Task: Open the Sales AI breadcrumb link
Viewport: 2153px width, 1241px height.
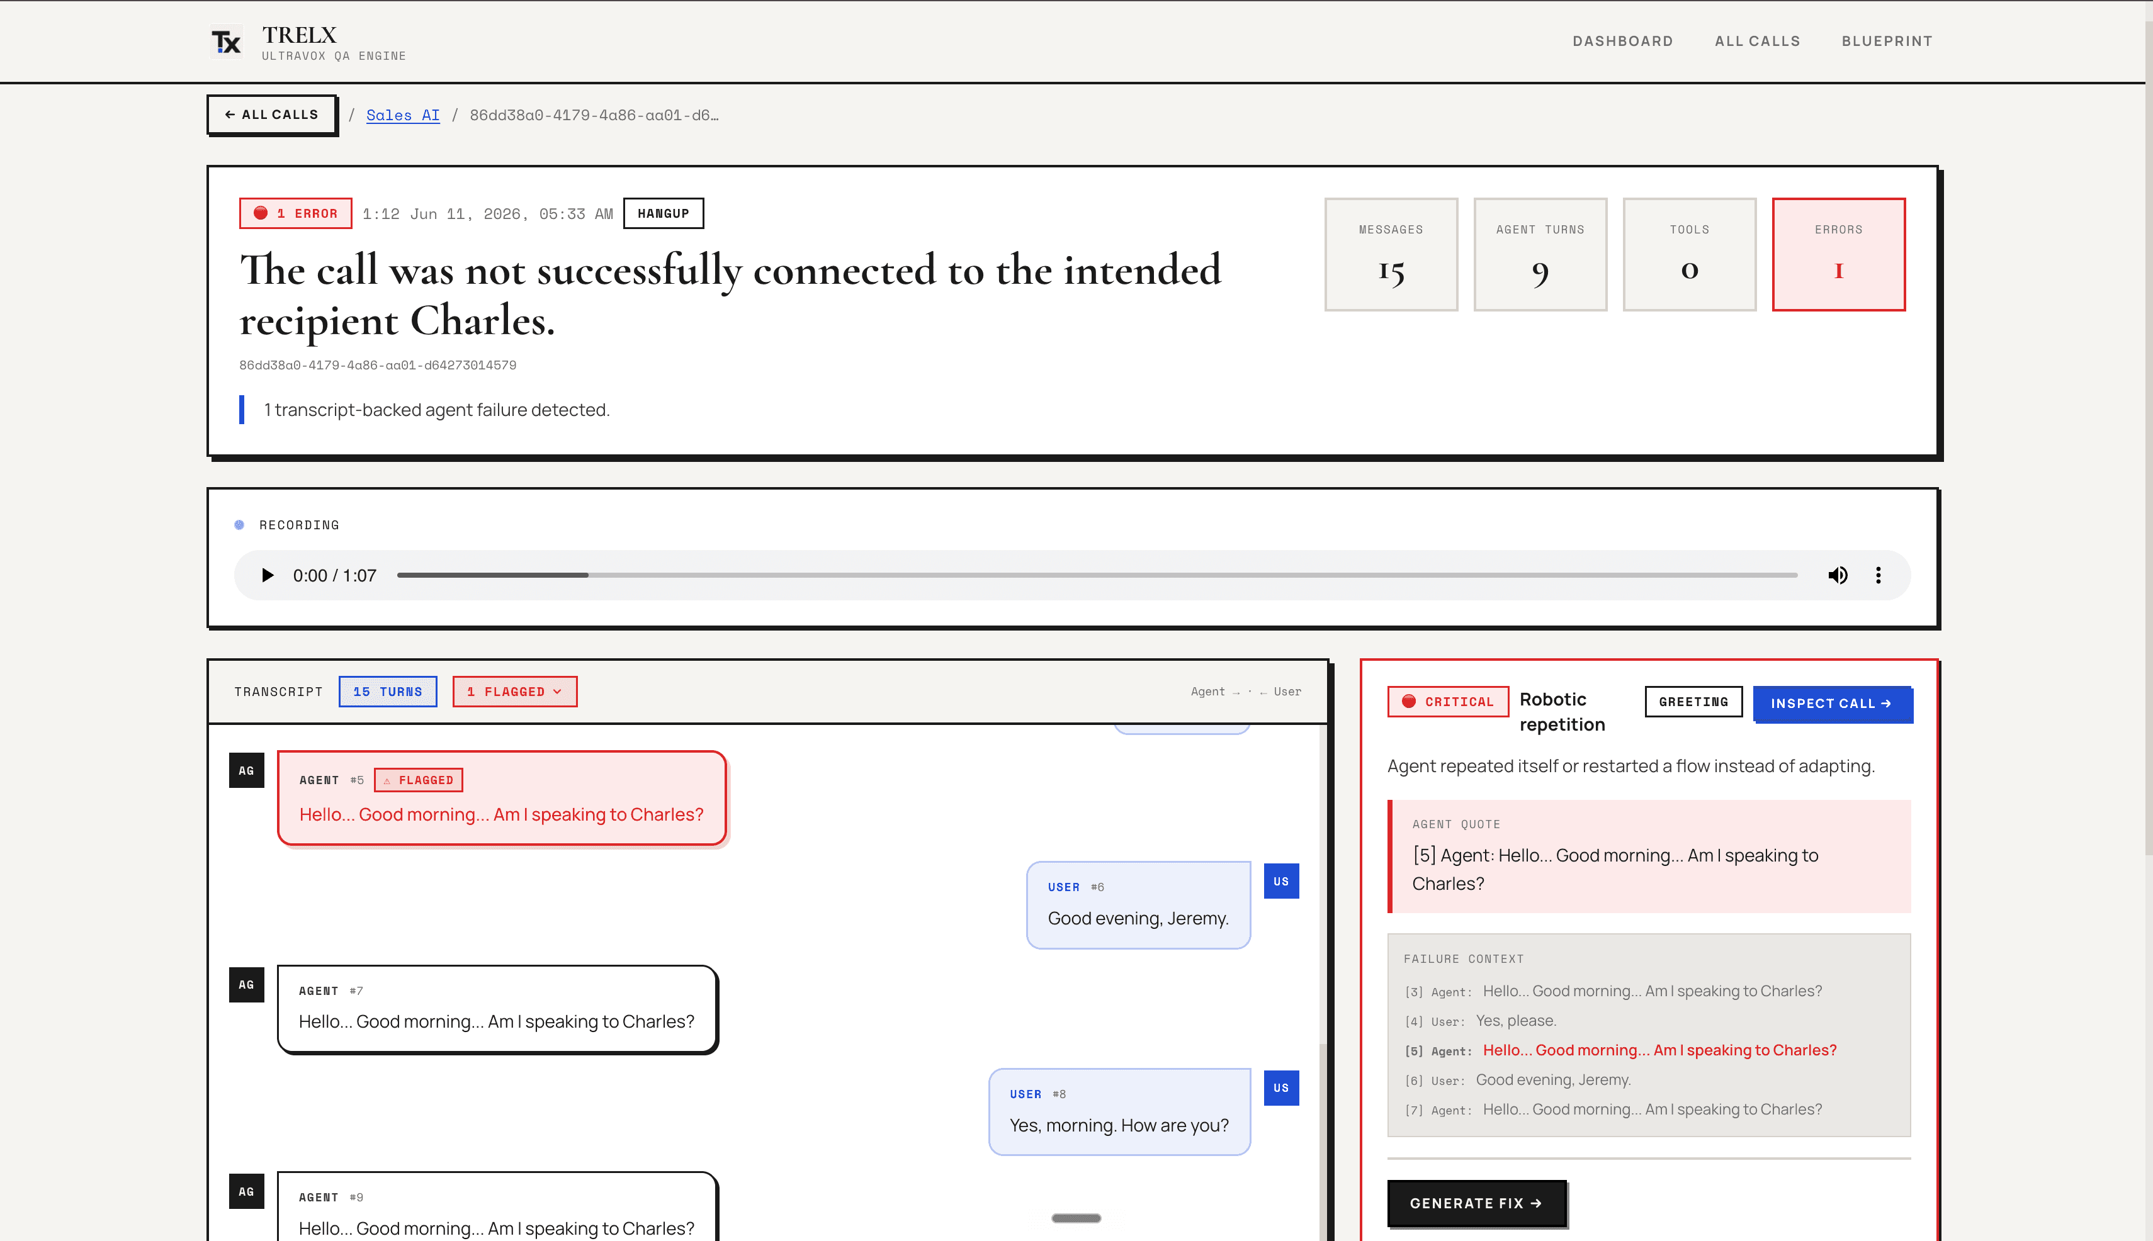Action: 402,115
